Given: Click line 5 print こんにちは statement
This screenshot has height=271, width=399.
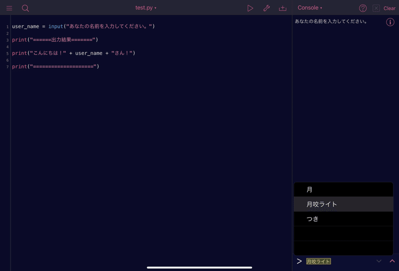Looking at the screenshot, I should tap(73, 53).
